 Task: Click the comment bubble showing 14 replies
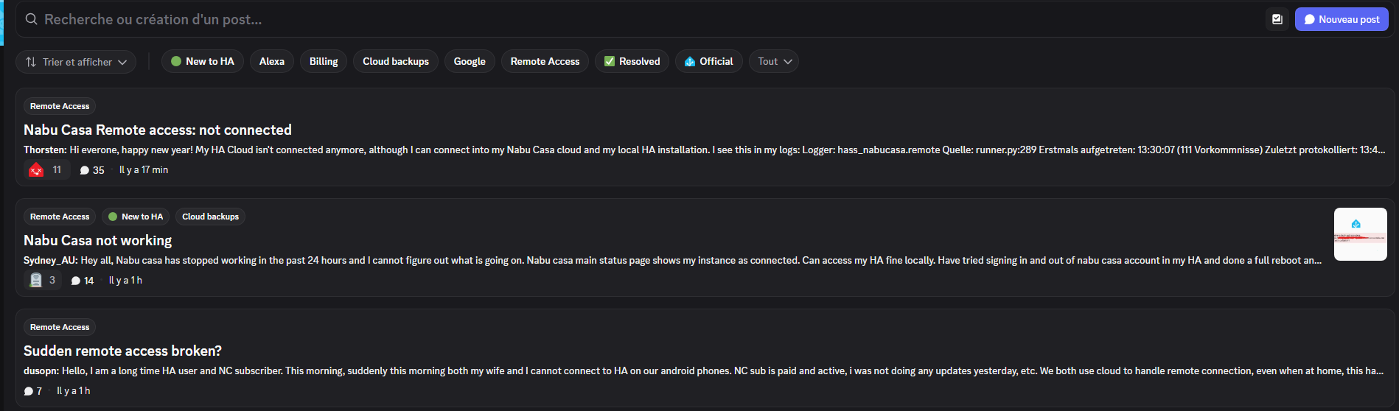pyautogui.click(x=75, y=281)
